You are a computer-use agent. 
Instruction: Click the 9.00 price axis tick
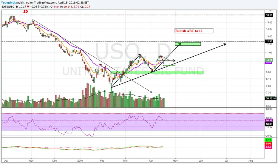coord(268,72)
